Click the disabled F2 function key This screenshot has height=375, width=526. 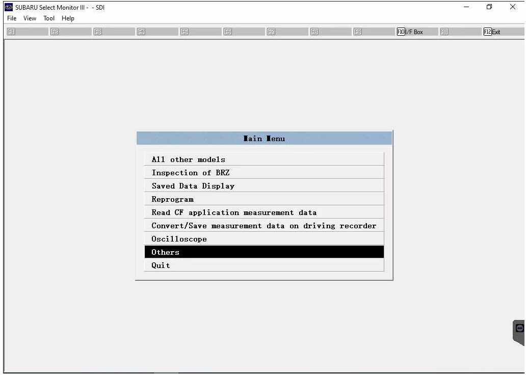(x=71, y=32)
